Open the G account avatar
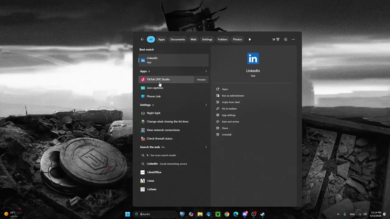 click(285, 39)
